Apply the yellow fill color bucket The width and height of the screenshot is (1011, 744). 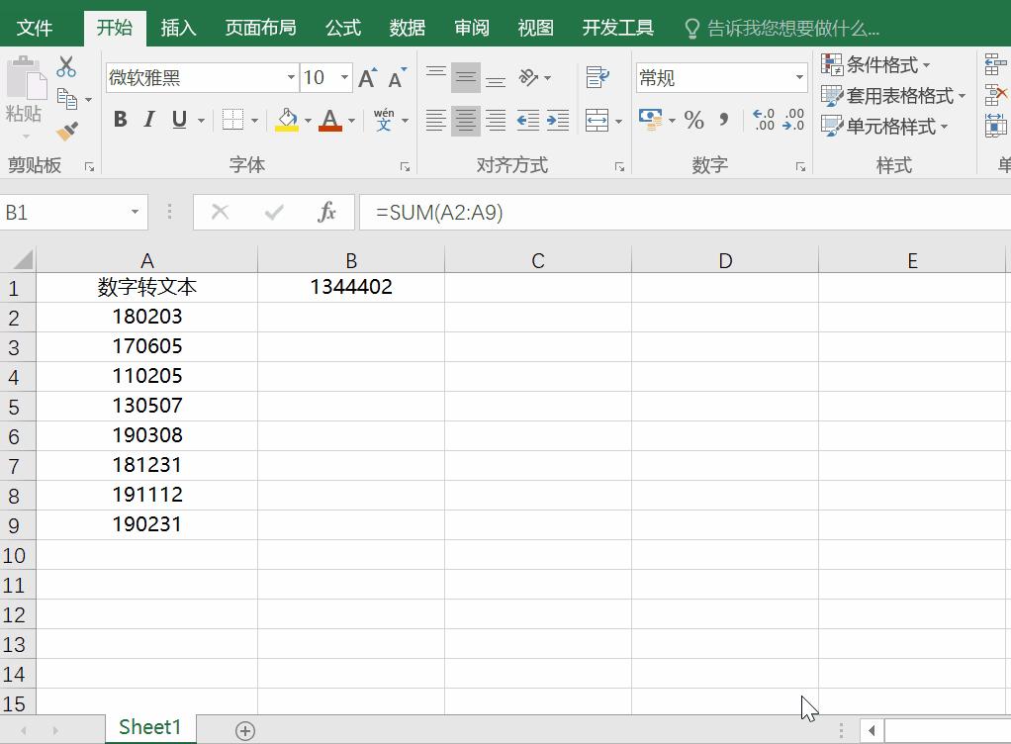click(x=287, y=121)
